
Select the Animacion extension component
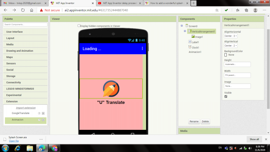pyautogui.click(x=17, y=120)
